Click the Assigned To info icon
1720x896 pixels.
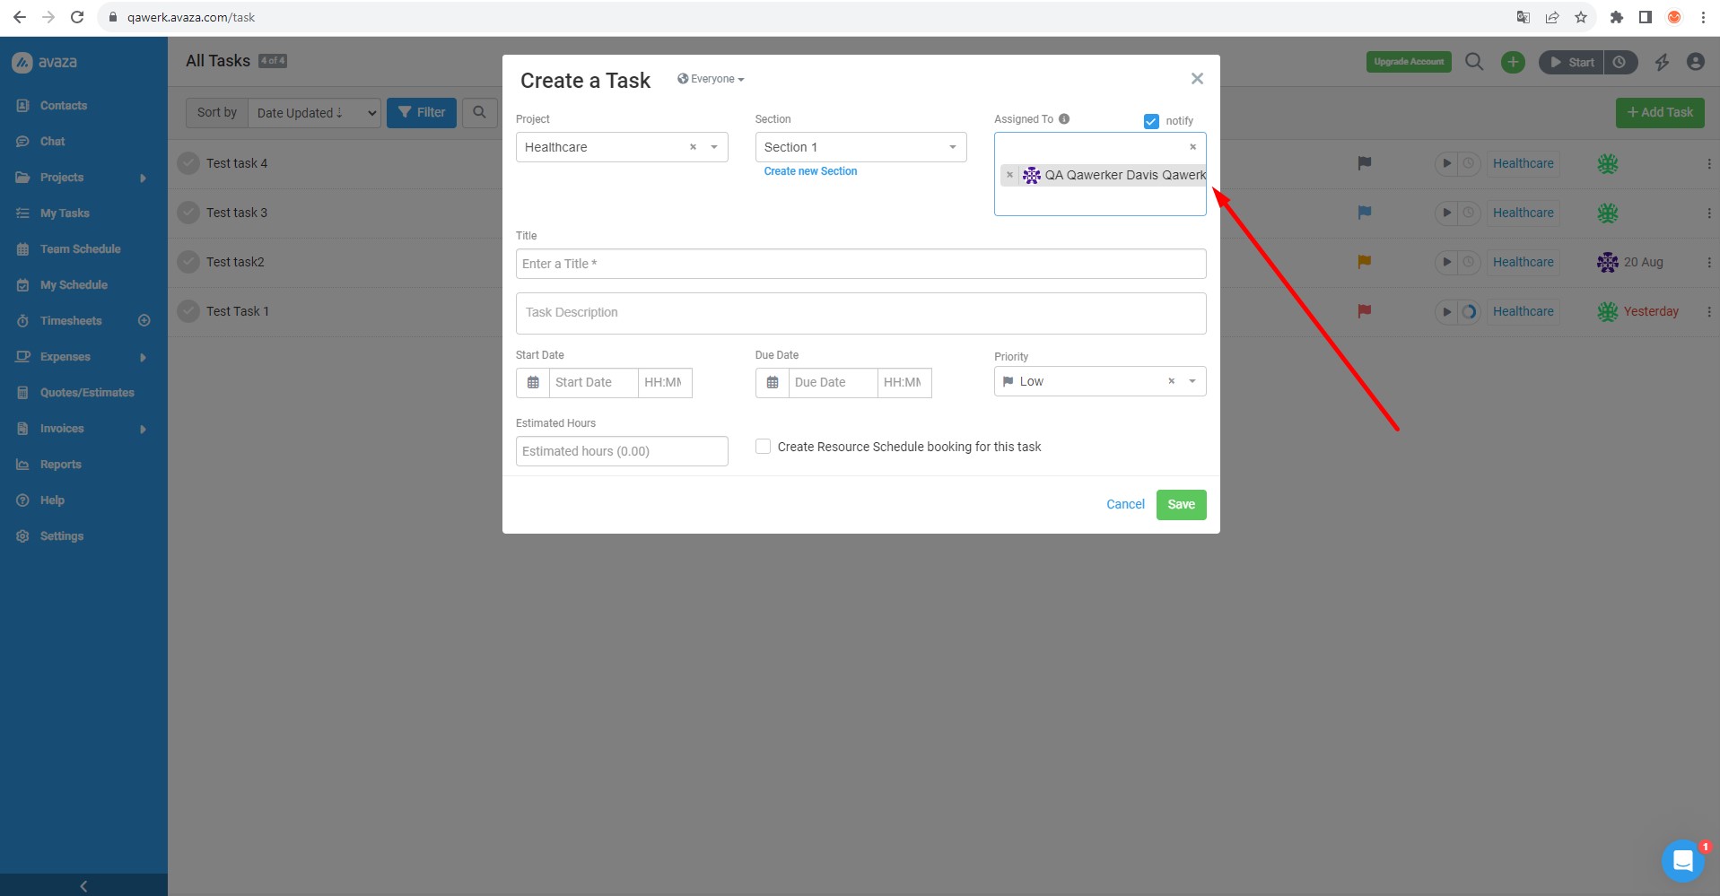pos(1064,118)
